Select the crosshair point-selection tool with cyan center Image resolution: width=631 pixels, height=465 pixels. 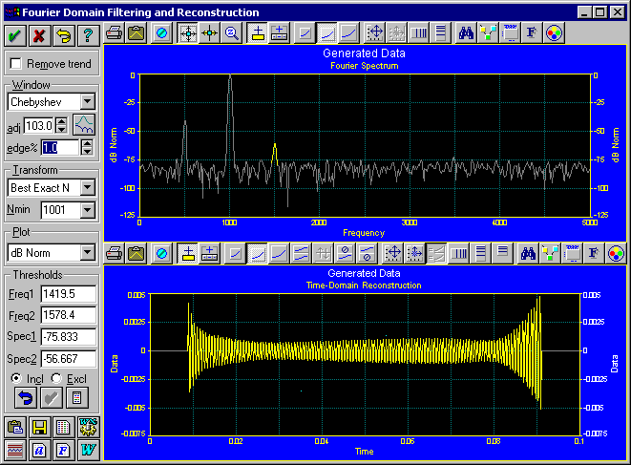click(188, 33)
